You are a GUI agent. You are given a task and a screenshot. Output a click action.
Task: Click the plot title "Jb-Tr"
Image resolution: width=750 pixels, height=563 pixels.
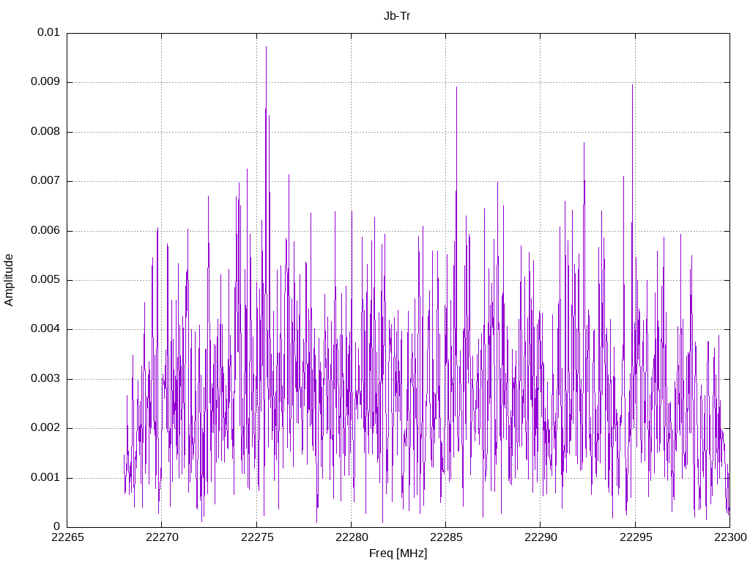coord(397,16)
